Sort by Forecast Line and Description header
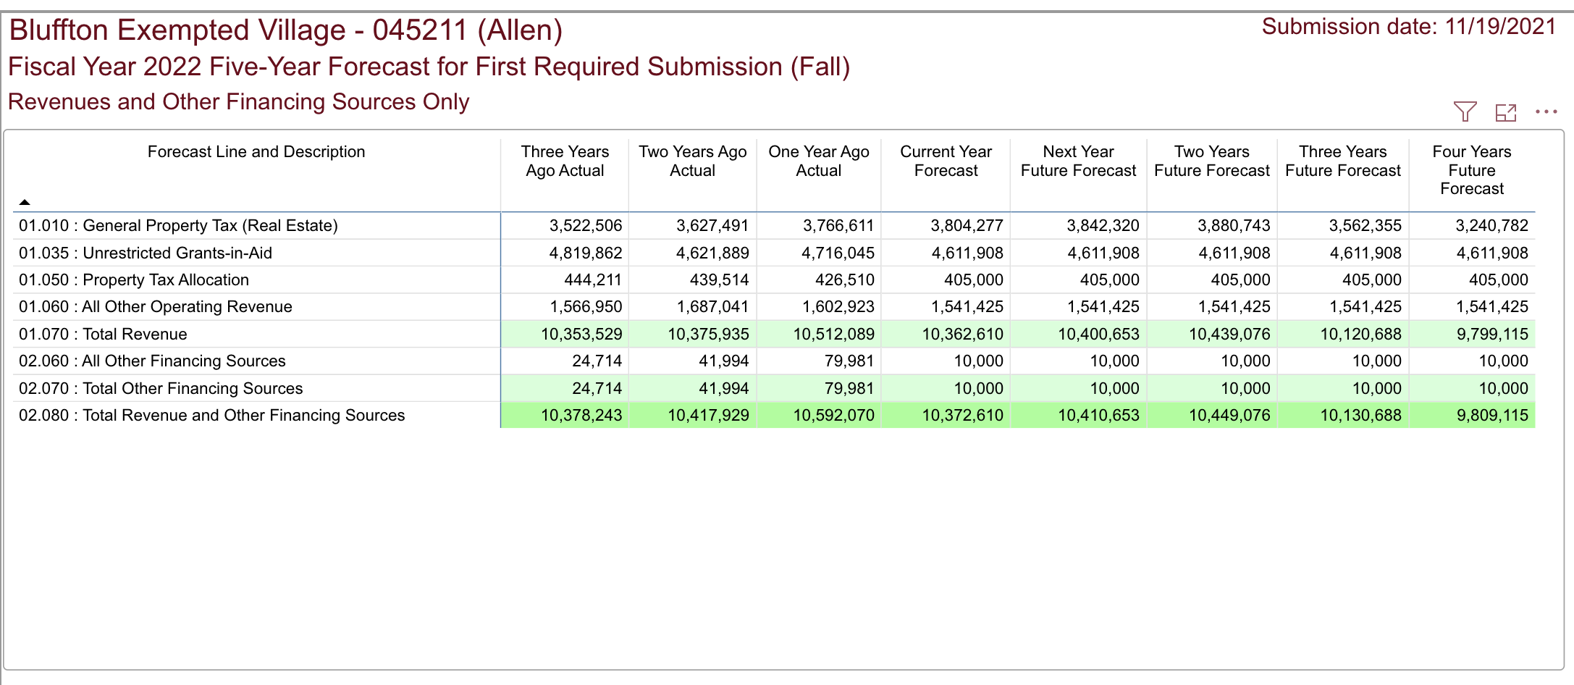Screen dimensions: 1574x685 pos(256,152)
